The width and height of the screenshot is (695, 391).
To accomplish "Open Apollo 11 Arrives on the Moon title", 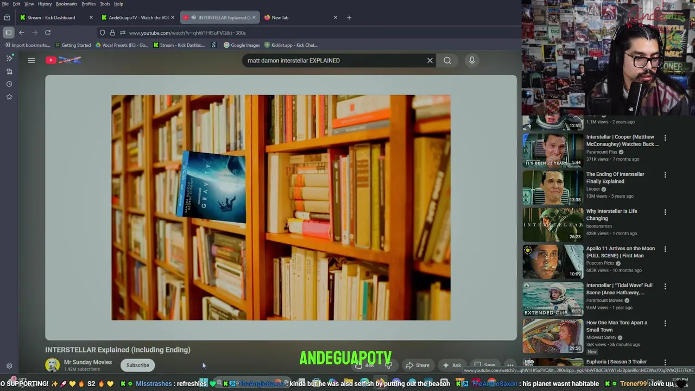I will point(620,252).
